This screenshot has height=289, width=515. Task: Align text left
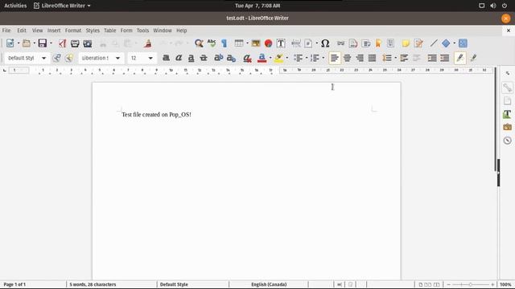[335, 58]
